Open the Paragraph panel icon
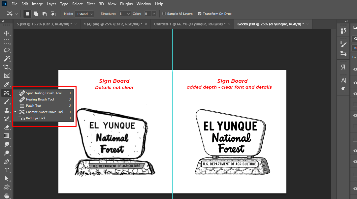Image resolution: width=357 pixels, height=199 pixels. point(343,90)
